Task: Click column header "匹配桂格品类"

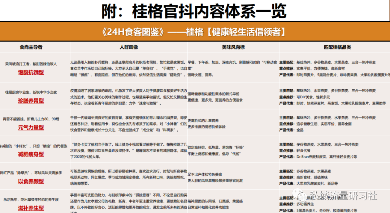Action: [337, 47]
